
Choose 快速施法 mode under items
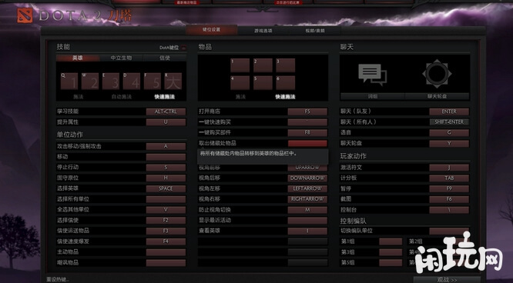pos(285,97)
